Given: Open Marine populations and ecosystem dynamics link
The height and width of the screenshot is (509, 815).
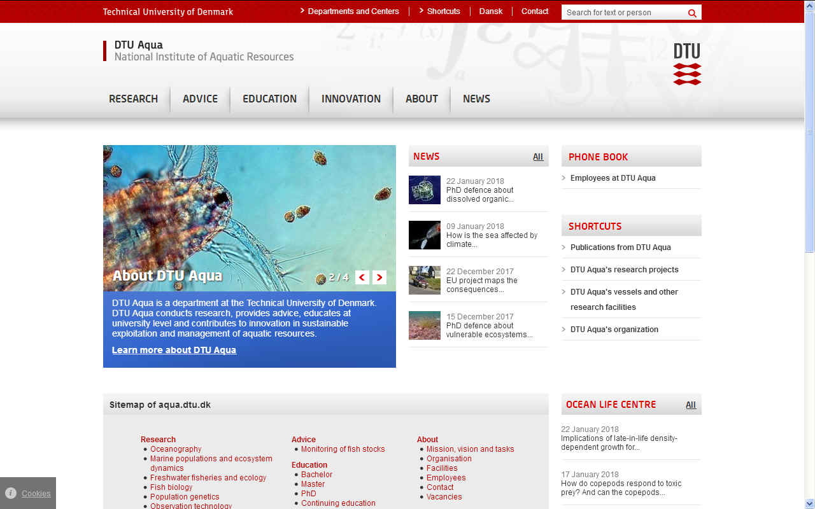Looking at the screenshot, I should (x=211, y=463).
